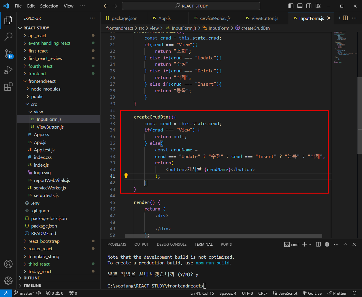The image size is (362, 297).
Task: Switch to the PROBLEMS panel tab
Action: tap(117, 244)
